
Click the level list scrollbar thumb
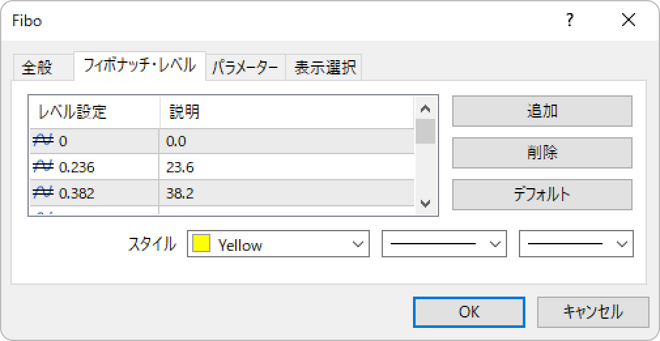[x=425, y=131]
